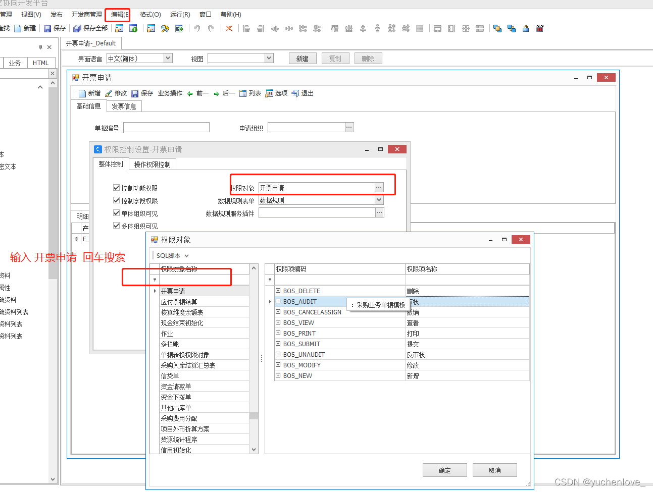Expand the BOS_DELETE permission row

point(278,291)
